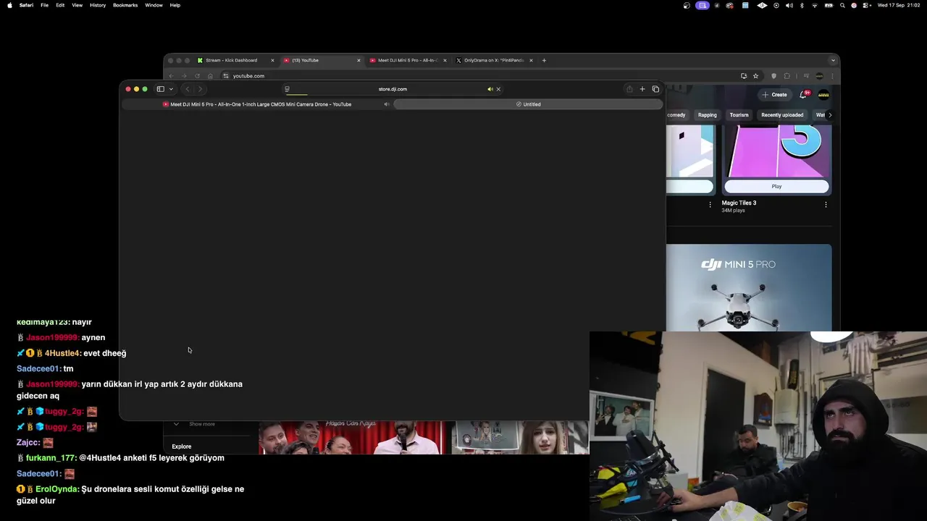The height and width of the screenshot is (521, 927).
Task: Open the page settings icon in Safari address bar
Action: pos(287,89)
